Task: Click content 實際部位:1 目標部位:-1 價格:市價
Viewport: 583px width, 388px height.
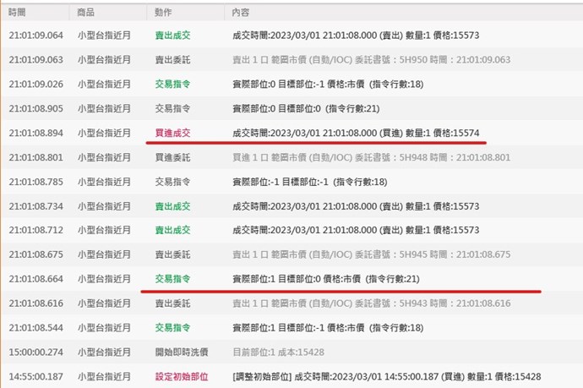Action: (328, 328)
